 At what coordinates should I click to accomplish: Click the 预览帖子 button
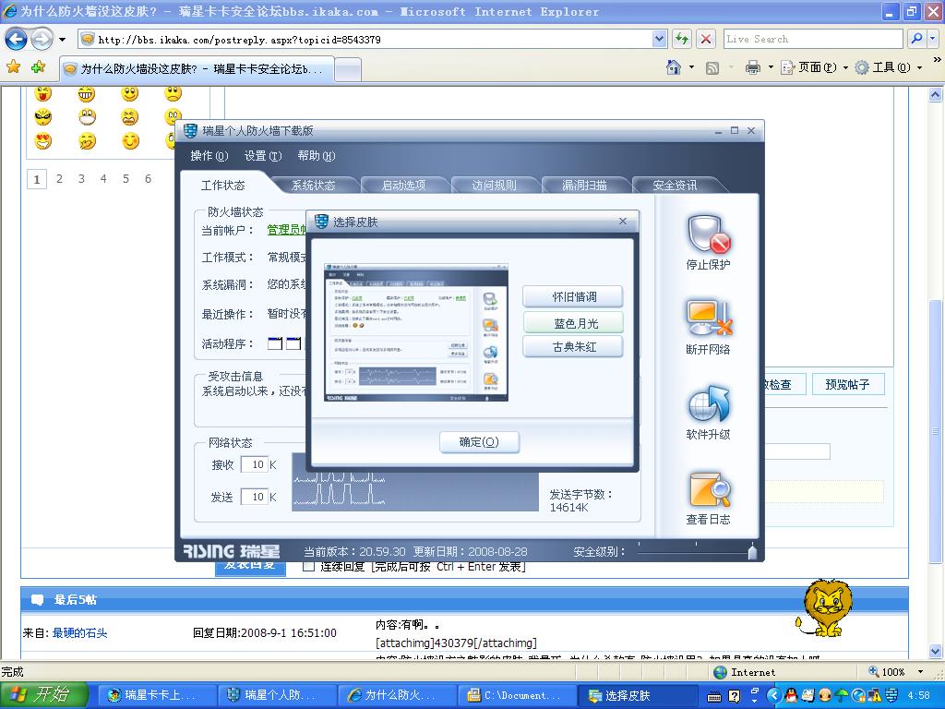(x=847, y=384)
